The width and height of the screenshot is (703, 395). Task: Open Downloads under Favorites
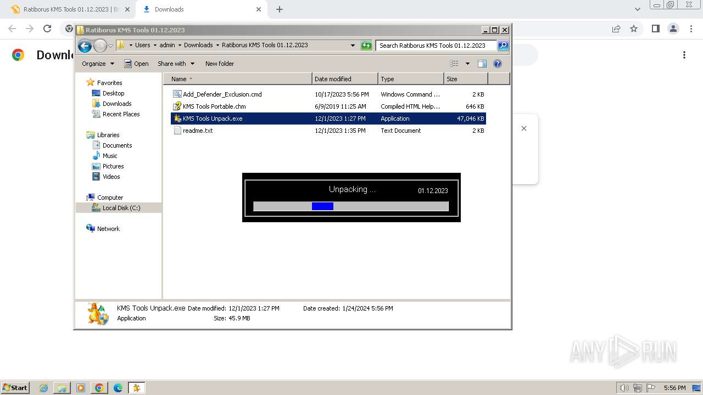[x=117, y=104]
